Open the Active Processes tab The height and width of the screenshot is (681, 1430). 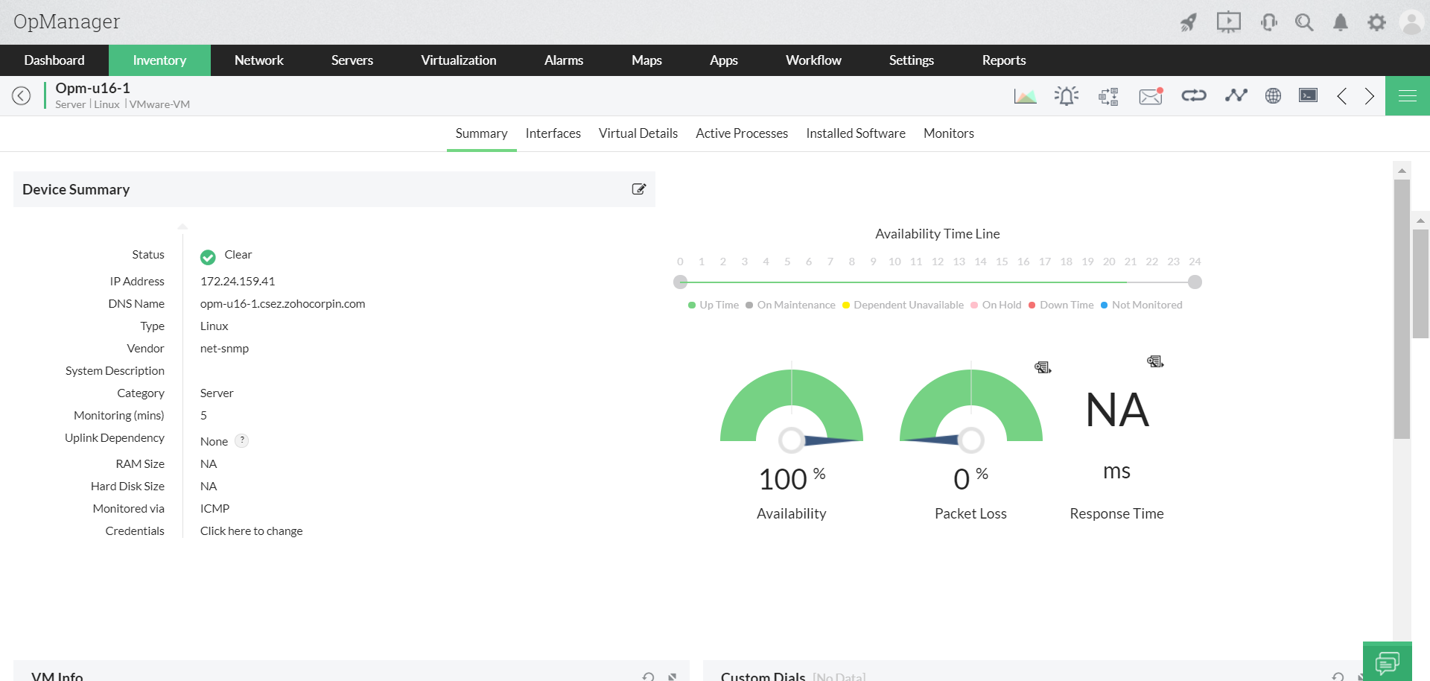(x=742, y=133)
